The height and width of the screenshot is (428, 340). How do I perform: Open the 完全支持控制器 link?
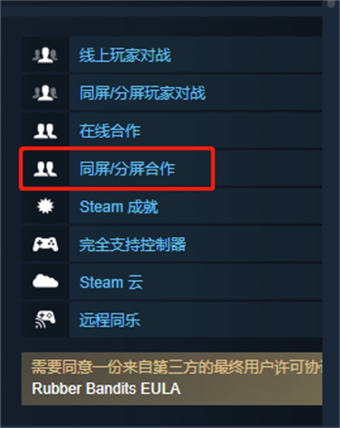tap(133, 245)
